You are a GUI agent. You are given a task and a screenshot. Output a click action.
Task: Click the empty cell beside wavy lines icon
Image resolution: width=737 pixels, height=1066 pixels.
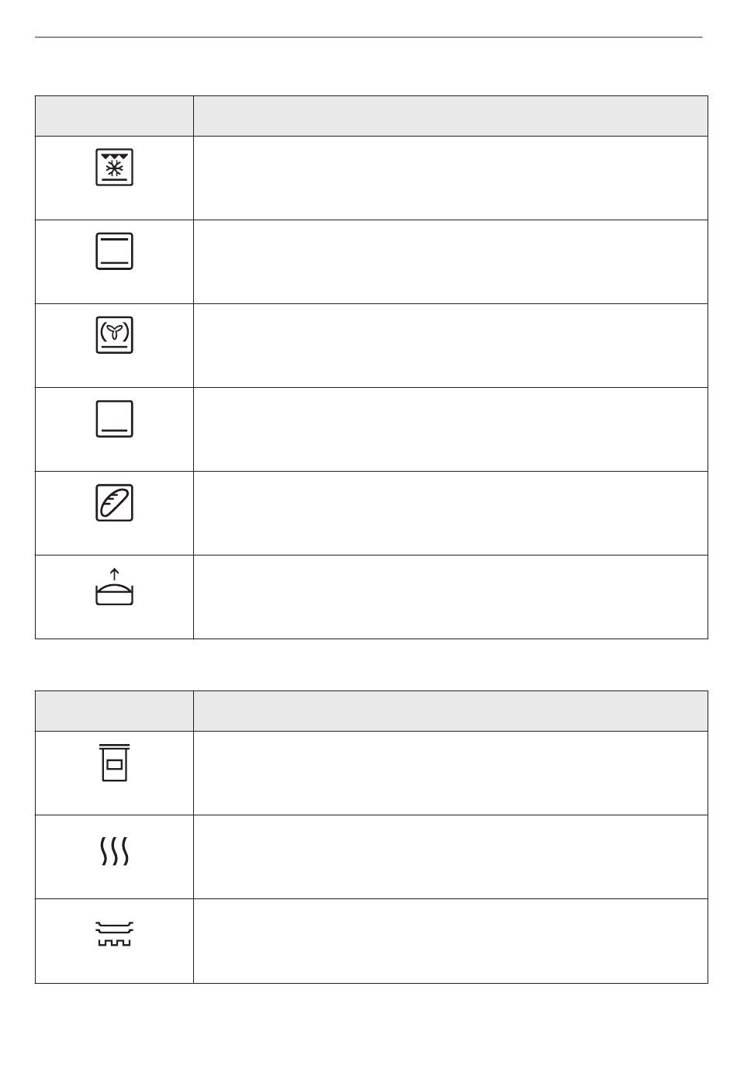point(451,857)
